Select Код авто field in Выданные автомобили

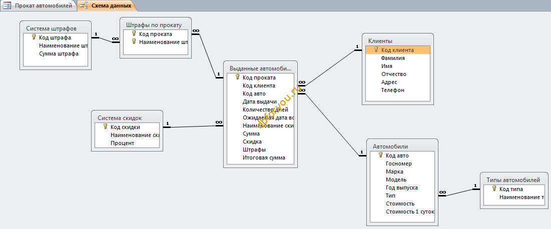[x=260, y=94]
